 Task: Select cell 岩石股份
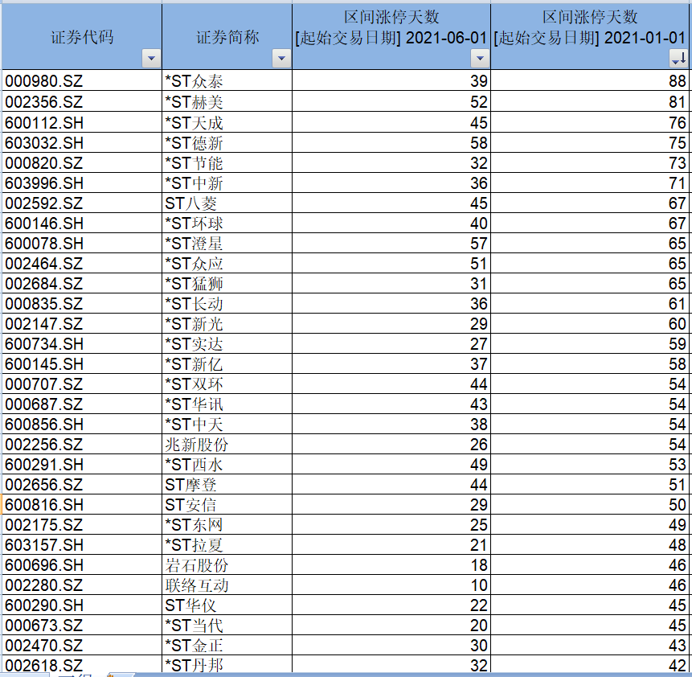pos(227,564)
